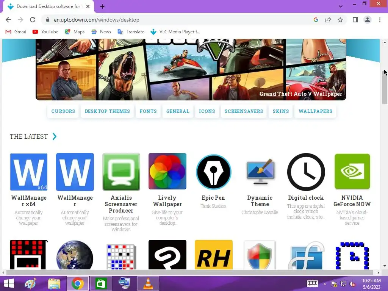Open a new browser tab
Image resolution: width=388 pixels, height=291 pixels.
pyautogui.click(x=102, y=6)
